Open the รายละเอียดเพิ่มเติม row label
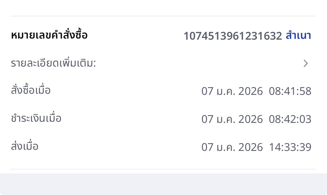Screen dimensions: 327x195 click(x=53, y=64)
